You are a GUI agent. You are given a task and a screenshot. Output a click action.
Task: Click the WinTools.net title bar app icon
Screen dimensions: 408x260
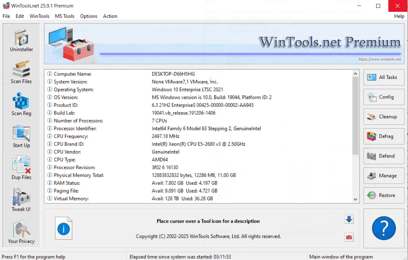tap(6, 6)
